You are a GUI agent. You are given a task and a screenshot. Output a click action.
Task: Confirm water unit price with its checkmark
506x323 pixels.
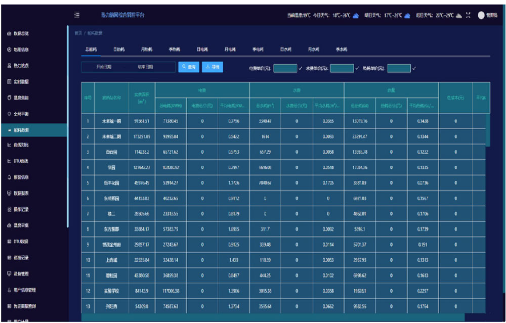coord(357,68)
